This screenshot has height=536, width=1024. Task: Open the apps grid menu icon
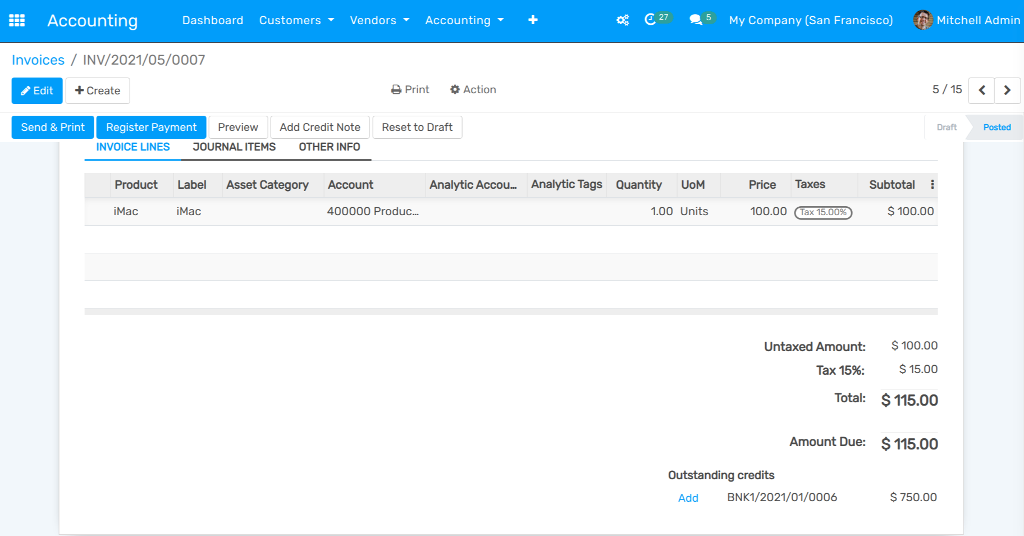pyautogui.click(x=17, y=21)
